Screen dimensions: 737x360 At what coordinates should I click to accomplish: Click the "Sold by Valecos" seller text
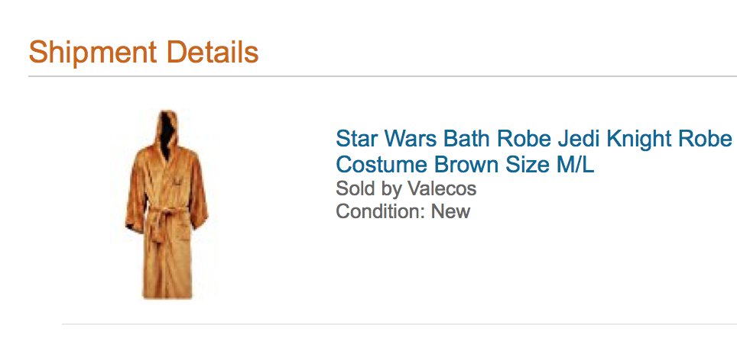click(406, 188)
